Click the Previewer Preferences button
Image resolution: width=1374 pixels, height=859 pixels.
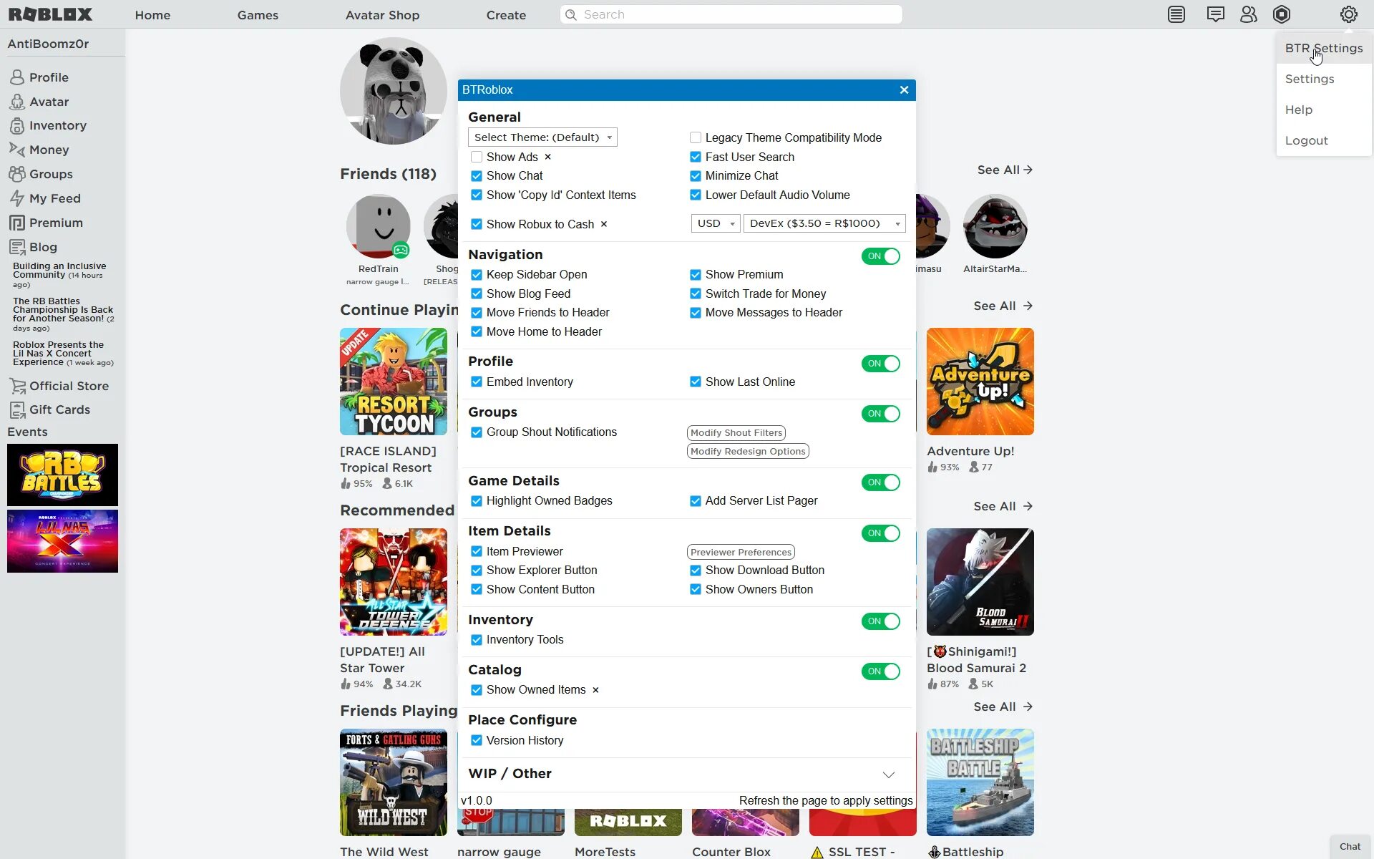740,551
